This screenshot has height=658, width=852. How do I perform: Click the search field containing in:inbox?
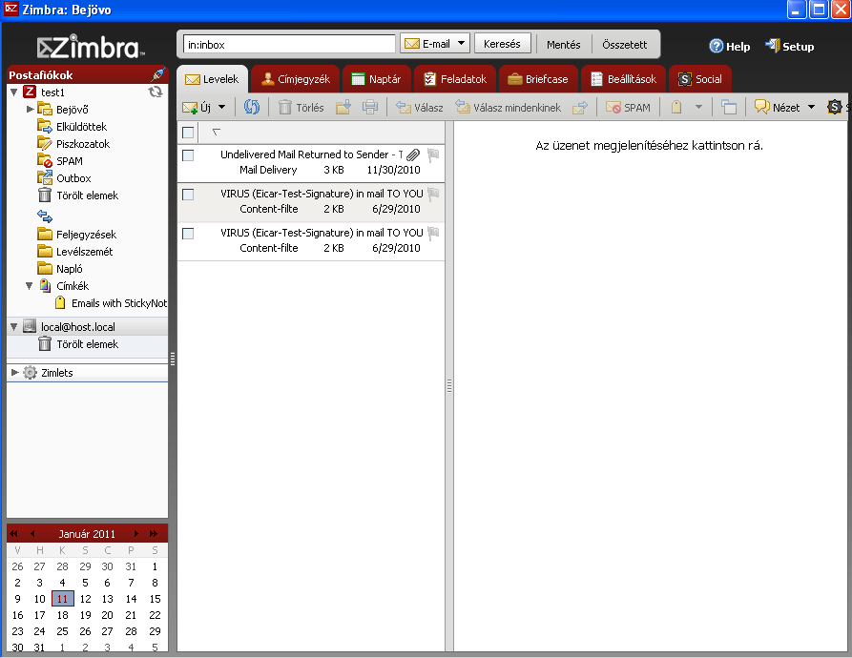coord(289,45)
